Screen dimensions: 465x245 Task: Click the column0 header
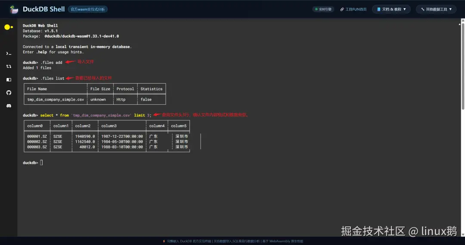click(x=35, y=126)
